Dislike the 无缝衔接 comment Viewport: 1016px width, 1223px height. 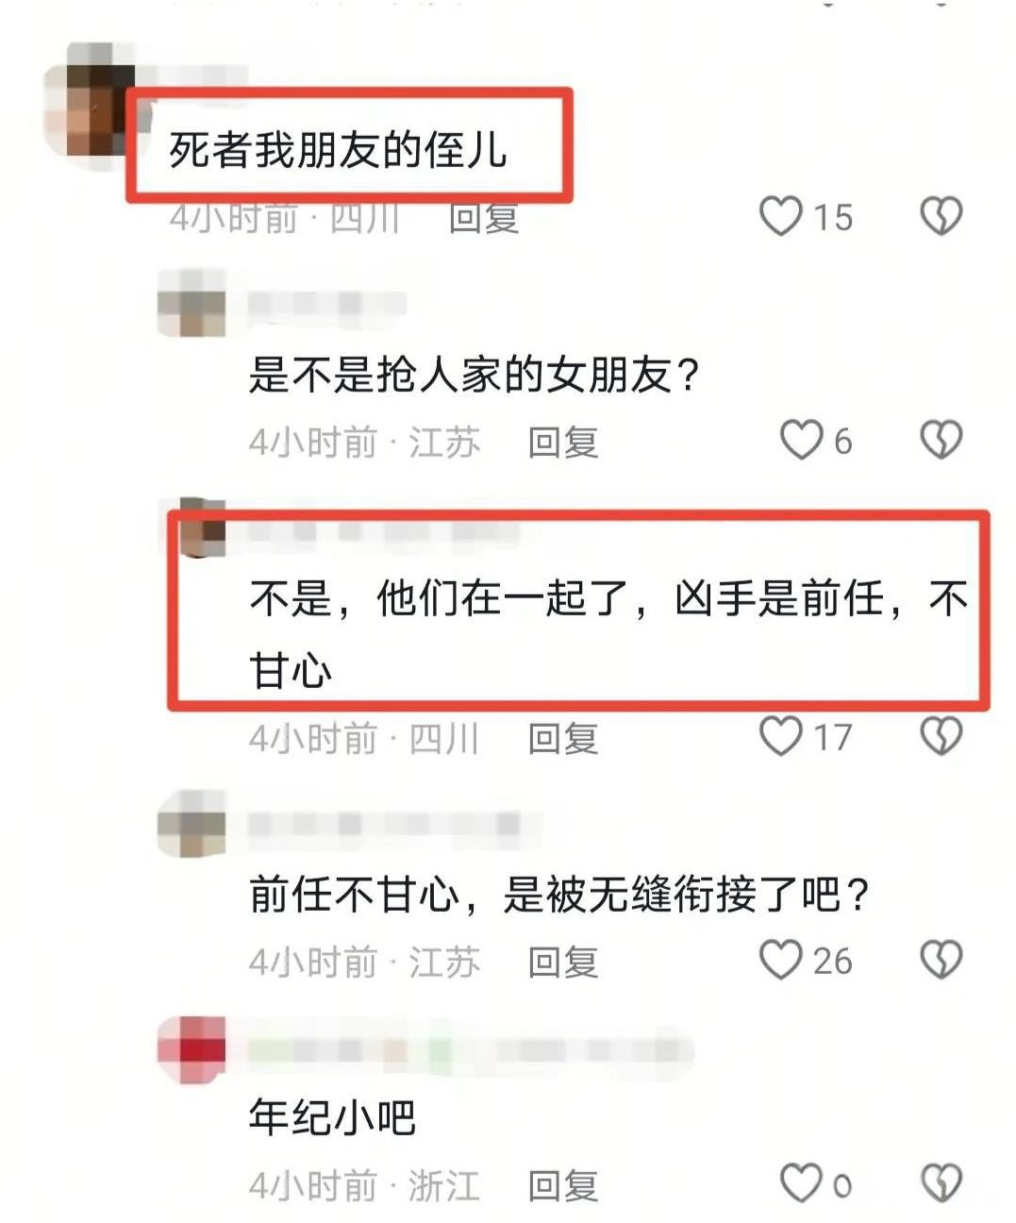(x=941, y=960)
